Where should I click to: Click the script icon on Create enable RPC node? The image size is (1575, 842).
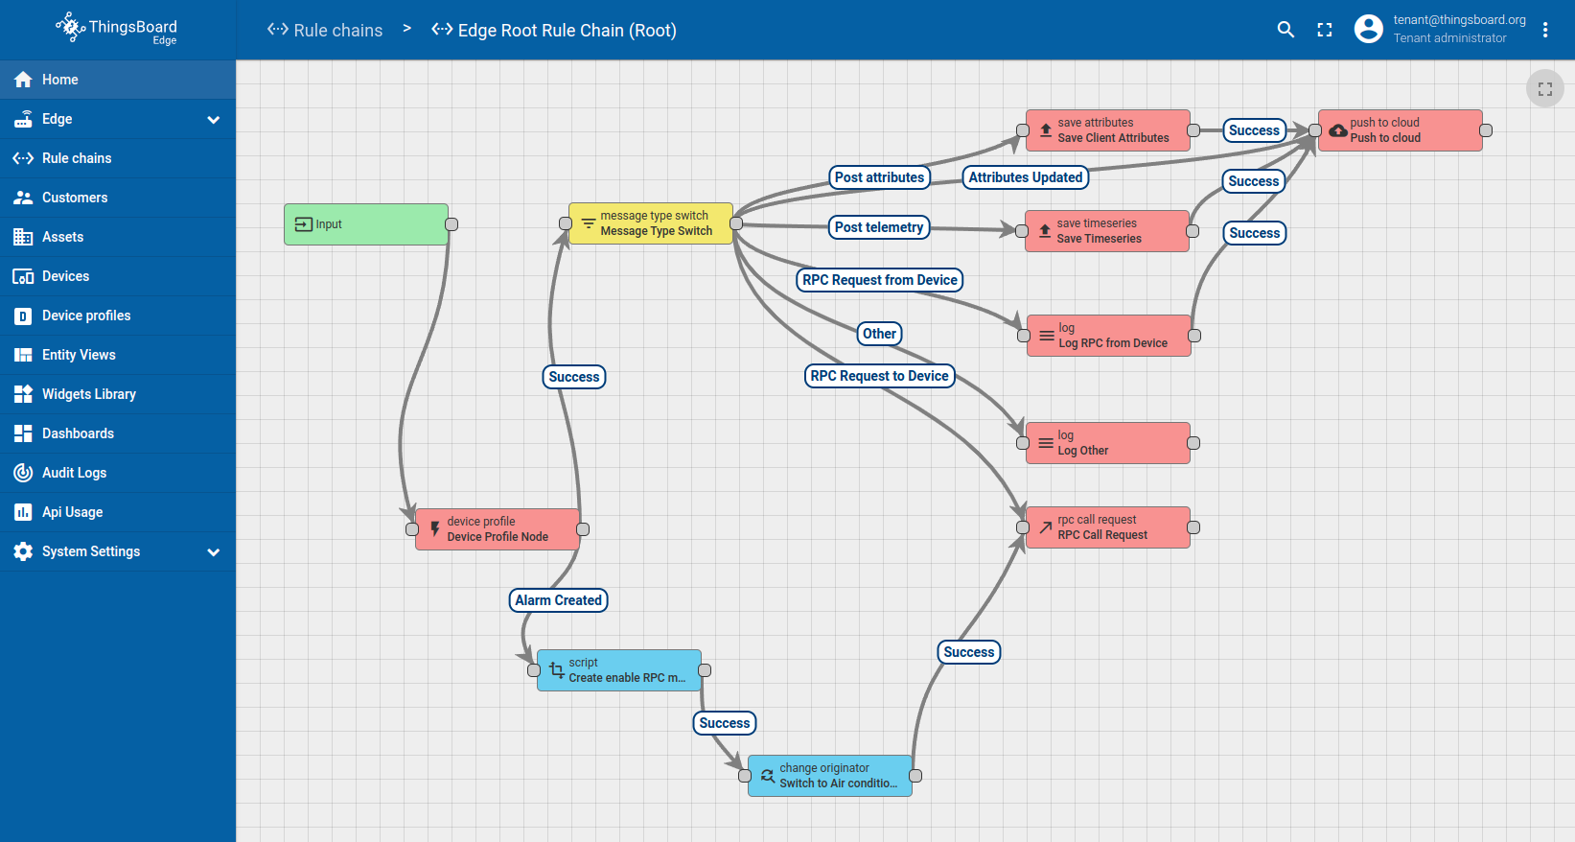[556, 670]
